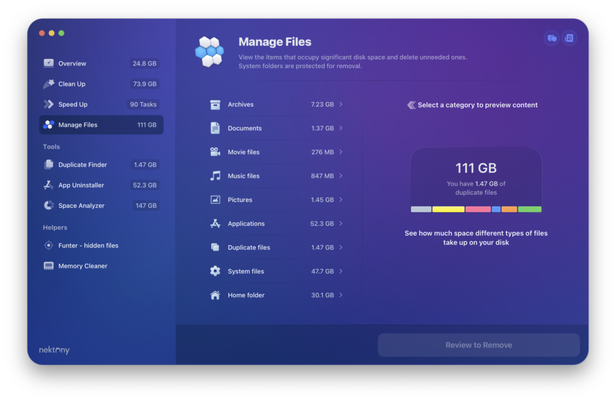This screenshot has width=616, height=401.
Task: Click the Space Analyzer pie icon
Action: (48, 206)
